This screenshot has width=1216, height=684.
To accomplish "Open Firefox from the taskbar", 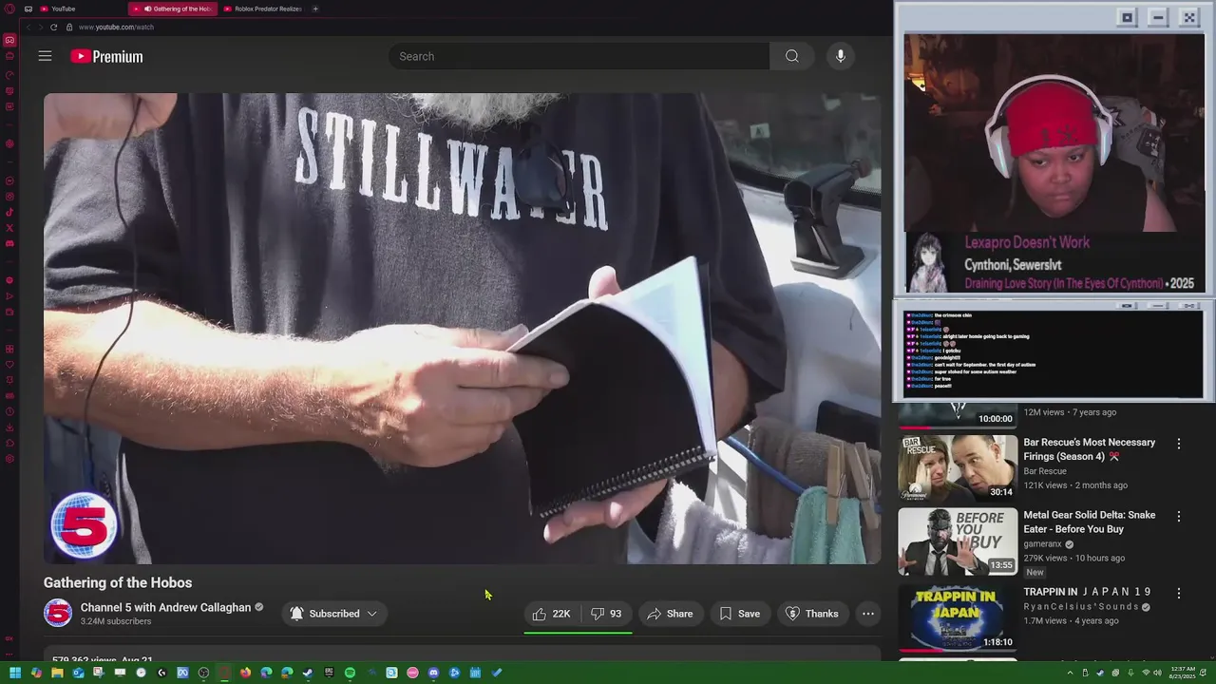I will (245, 673).
